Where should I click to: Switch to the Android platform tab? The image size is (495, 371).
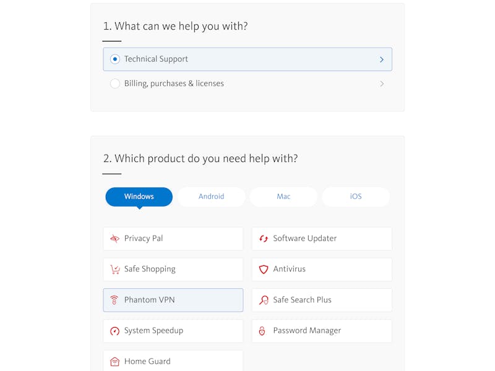click(211, 197)
